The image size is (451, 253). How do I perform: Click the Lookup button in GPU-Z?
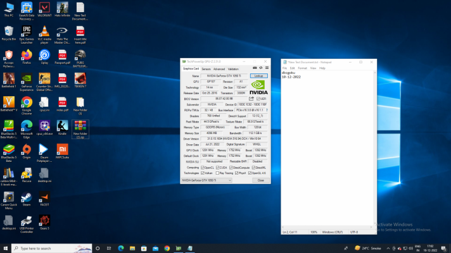[258, 76]
